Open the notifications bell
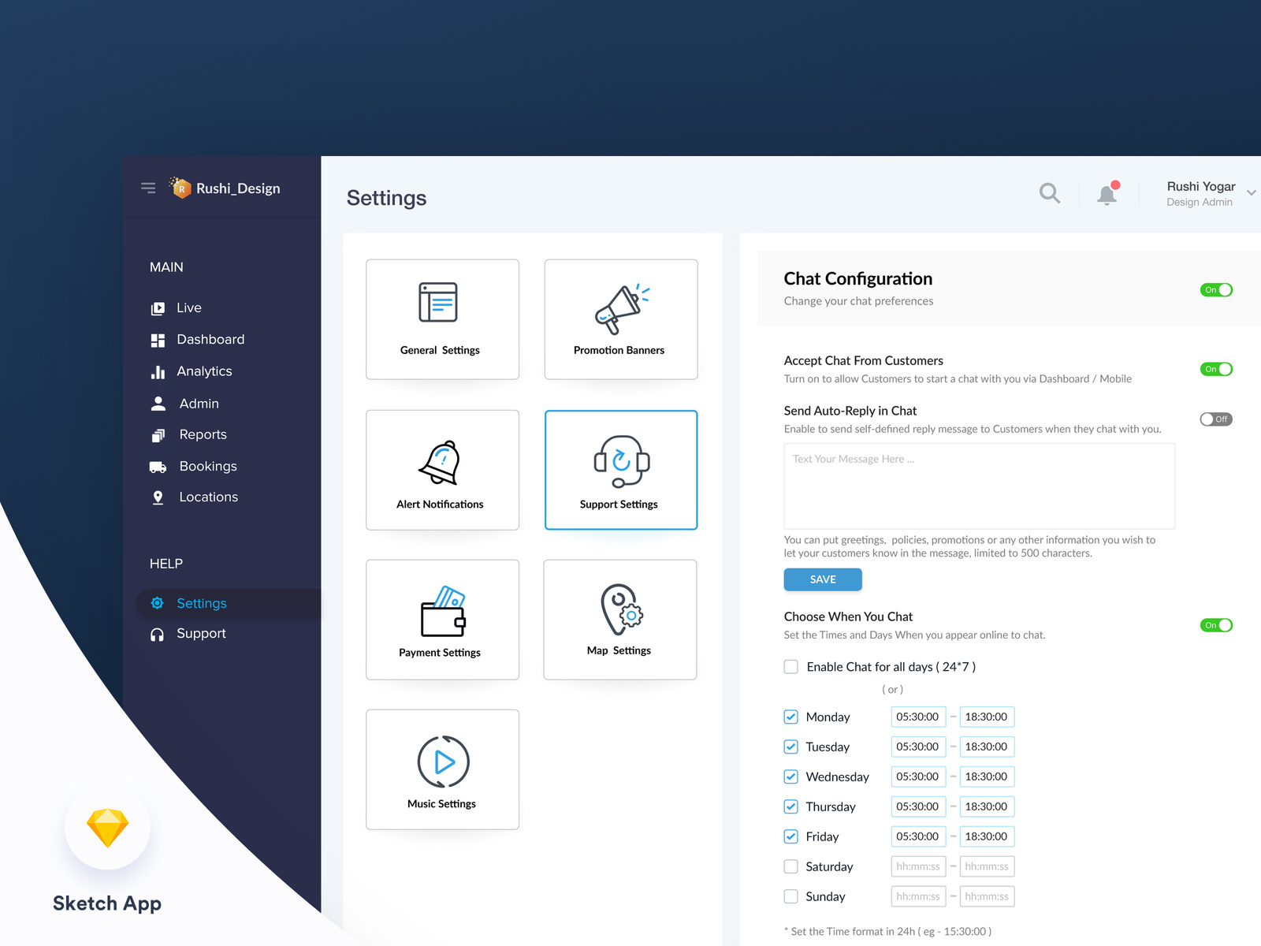The width and height of the screenshot is (1261, 946). click(x=1107, y=193)
